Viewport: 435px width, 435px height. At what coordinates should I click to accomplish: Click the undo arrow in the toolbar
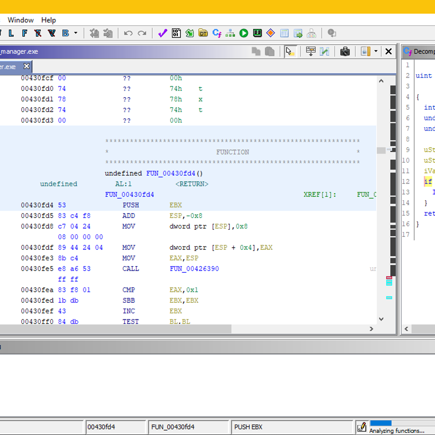coord(128,33)
